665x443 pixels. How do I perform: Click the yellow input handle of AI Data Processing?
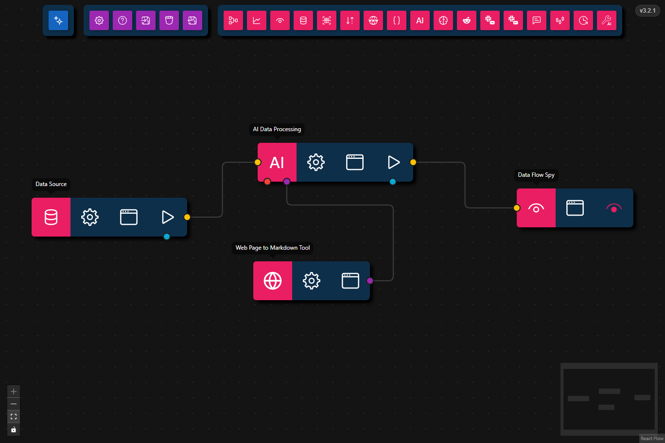(x=258, y=162)
